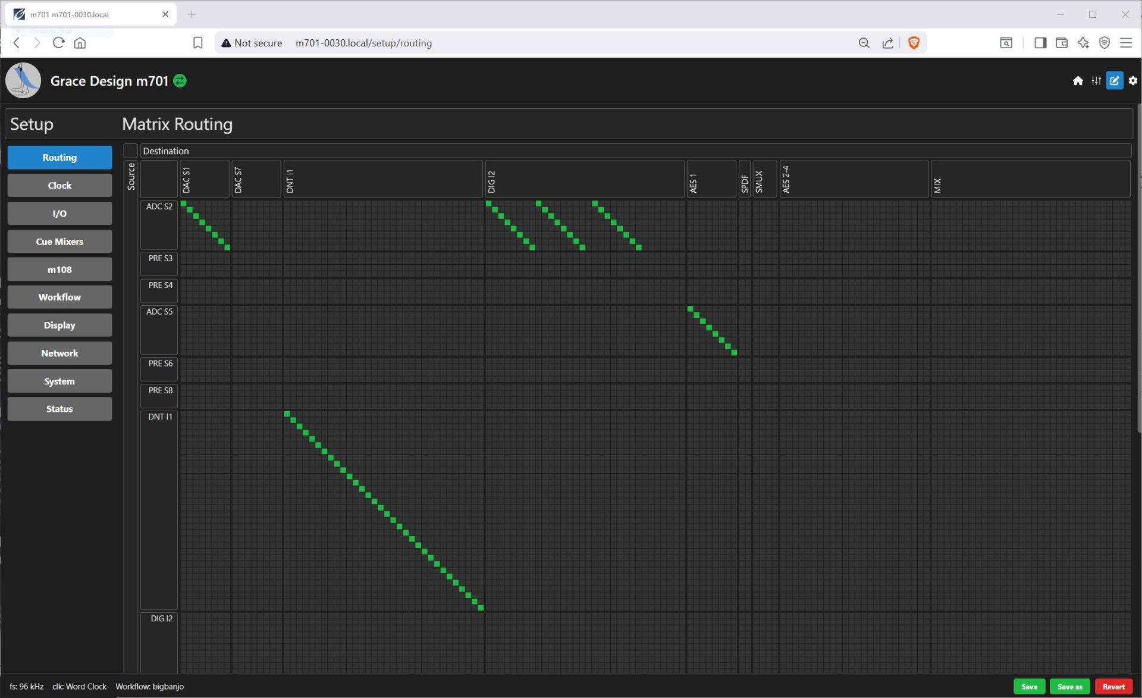Click the green Save button

[1029, 686]
